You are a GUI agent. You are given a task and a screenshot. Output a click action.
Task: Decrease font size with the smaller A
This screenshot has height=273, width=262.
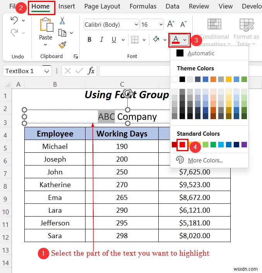(x=183, y=24)
